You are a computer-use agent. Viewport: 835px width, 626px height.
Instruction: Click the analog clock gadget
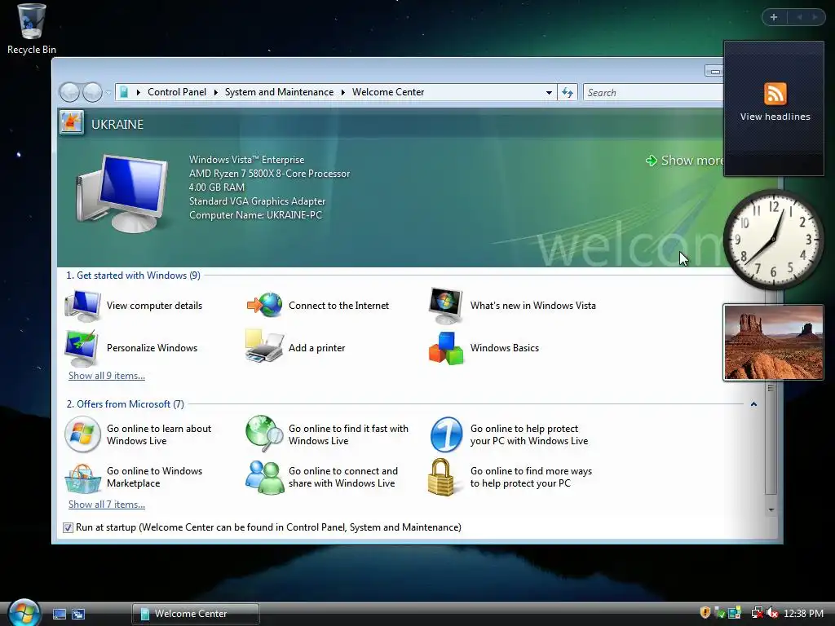coord(774,240)
